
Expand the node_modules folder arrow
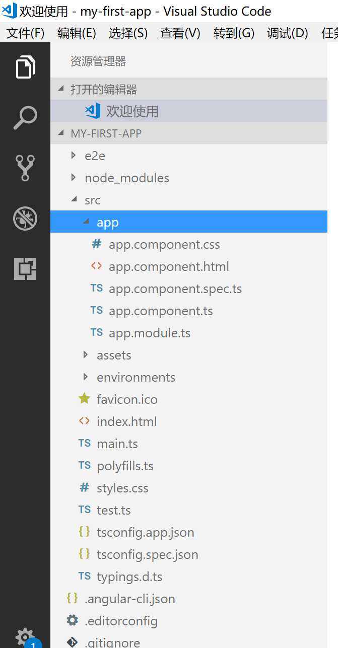(74, 178)
